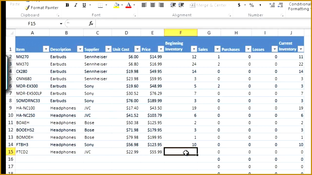Select cell with item MX270
Screen dimensions: 312x175
33,57
